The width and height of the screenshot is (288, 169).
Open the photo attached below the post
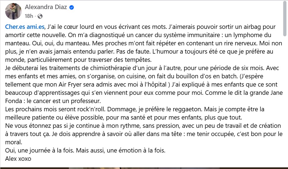[144, 167]
